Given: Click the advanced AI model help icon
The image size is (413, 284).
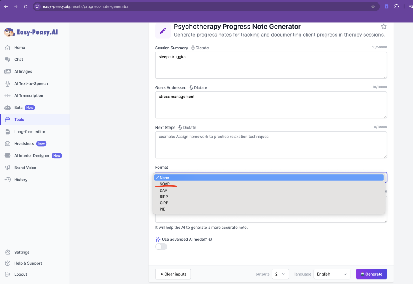Looking at the screenshot, I should [210, 240].
